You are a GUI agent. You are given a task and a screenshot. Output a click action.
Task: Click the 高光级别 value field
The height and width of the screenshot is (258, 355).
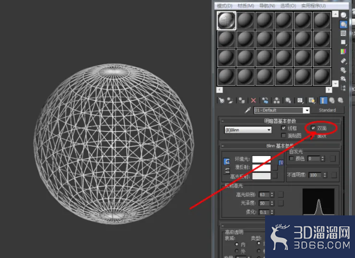(264, 194)
